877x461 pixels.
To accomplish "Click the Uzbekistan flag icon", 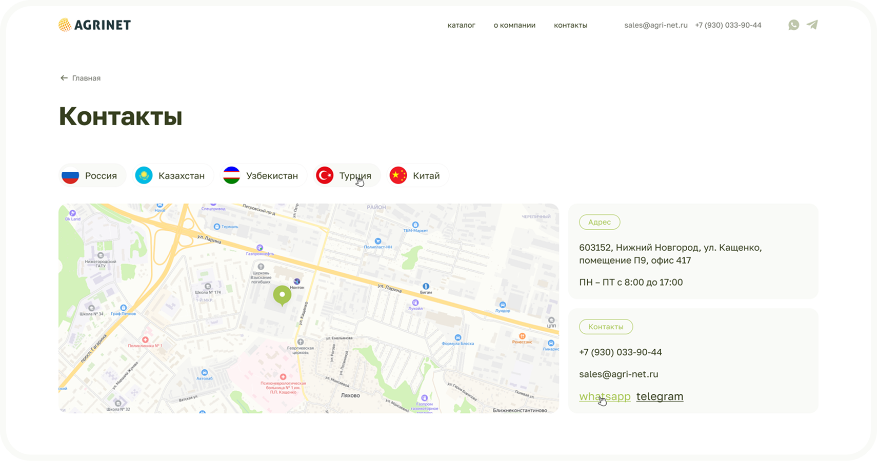I will click(232, 175).
